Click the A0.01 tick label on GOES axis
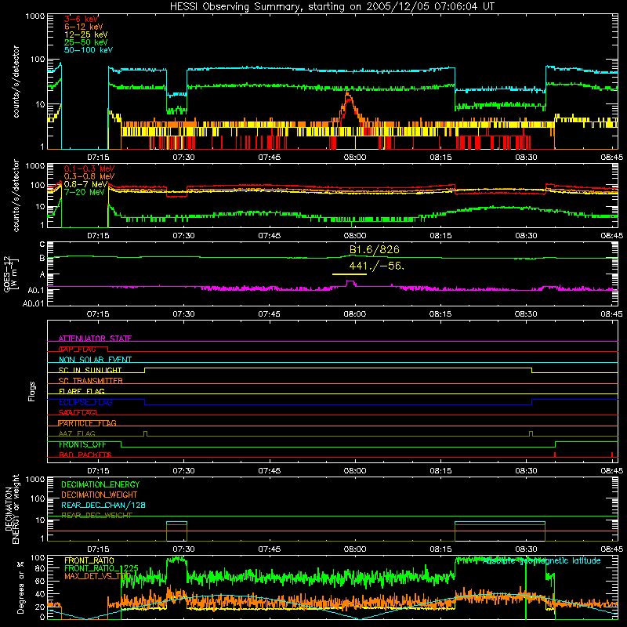The height and width of the screenshot is (627, 627). click(33, 303)
